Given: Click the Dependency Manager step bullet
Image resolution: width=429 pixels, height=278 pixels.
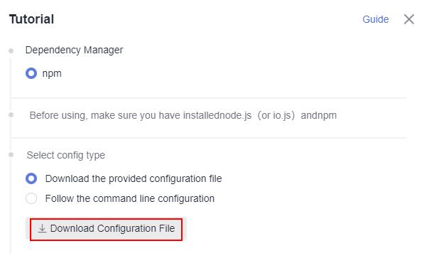Looking at the screenshot, I should point(11,50).
